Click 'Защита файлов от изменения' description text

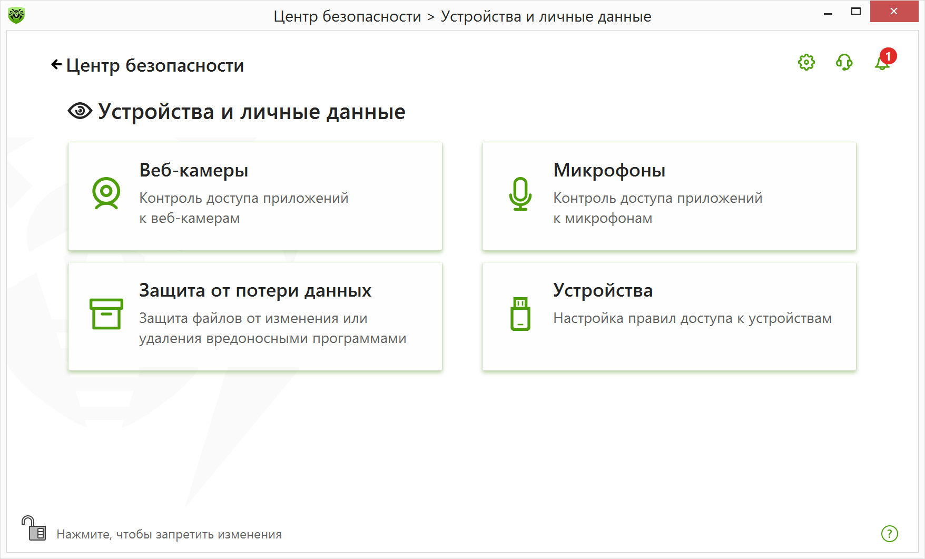(273, 328)
